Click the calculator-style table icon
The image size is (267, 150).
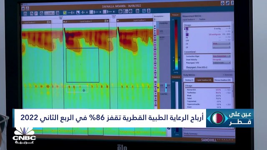click(137, 11)
